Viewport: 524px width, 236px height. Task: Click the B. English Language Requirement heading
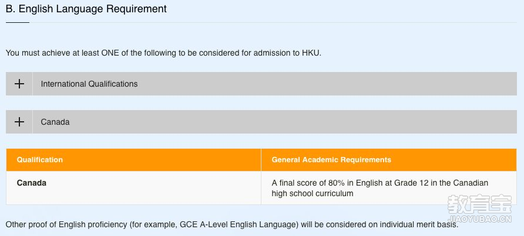[x=86, y=9]
